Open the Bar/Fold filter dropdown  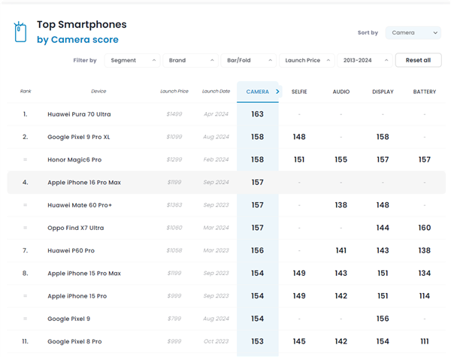249,60
